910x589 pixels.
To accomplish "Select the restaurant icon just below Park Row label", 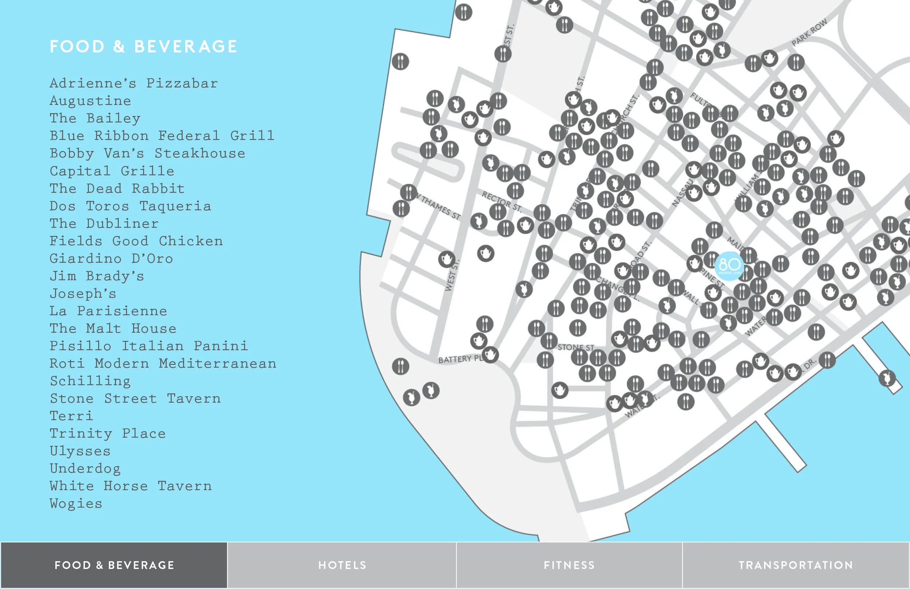I will [x=796, y=62].
